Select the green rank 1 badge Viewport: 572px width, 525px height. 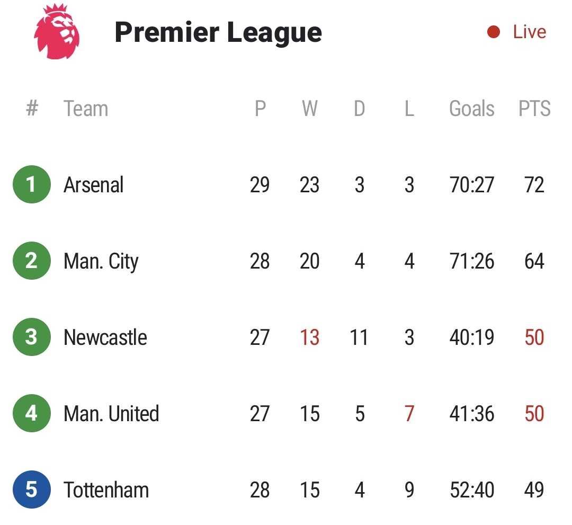(x=31, y=184)
